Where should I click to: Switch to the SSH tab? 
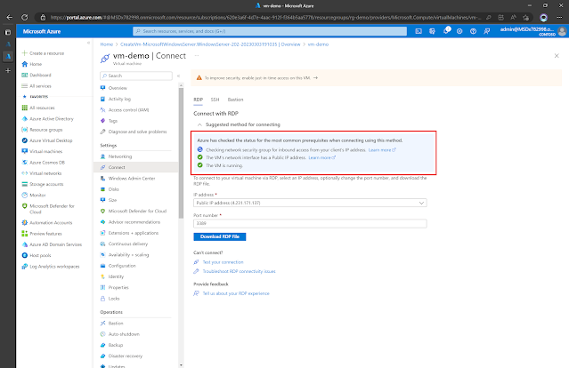215,100
